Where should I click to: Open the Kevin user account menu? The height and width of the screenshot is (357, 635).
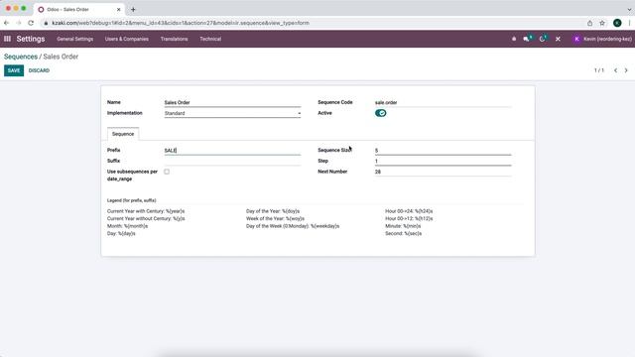602,39
